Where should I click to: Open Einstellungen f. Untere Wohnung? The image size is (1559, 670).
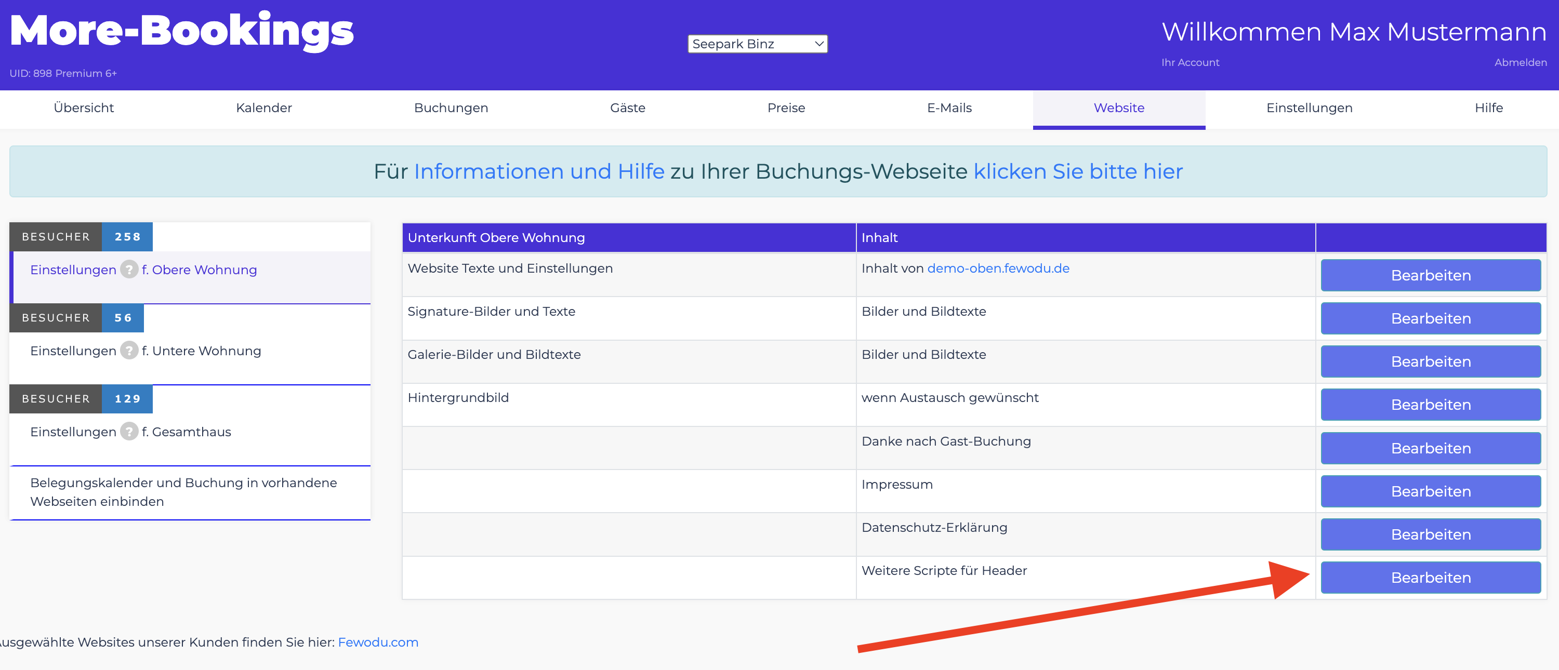(191, 358)
